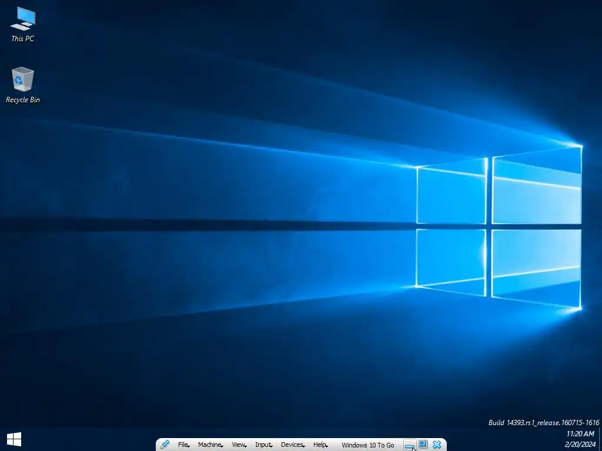Open the File menu in mini toolbar
Viewport: 602px width, 451px height.
click(183, 445)
